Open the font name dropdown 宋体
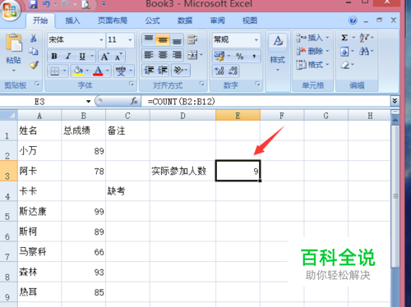This screenshot has height=307, width=411. (x=101, y=40)
